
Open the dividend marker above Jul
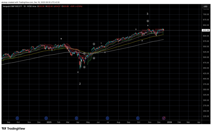click(x=107, y=118)
